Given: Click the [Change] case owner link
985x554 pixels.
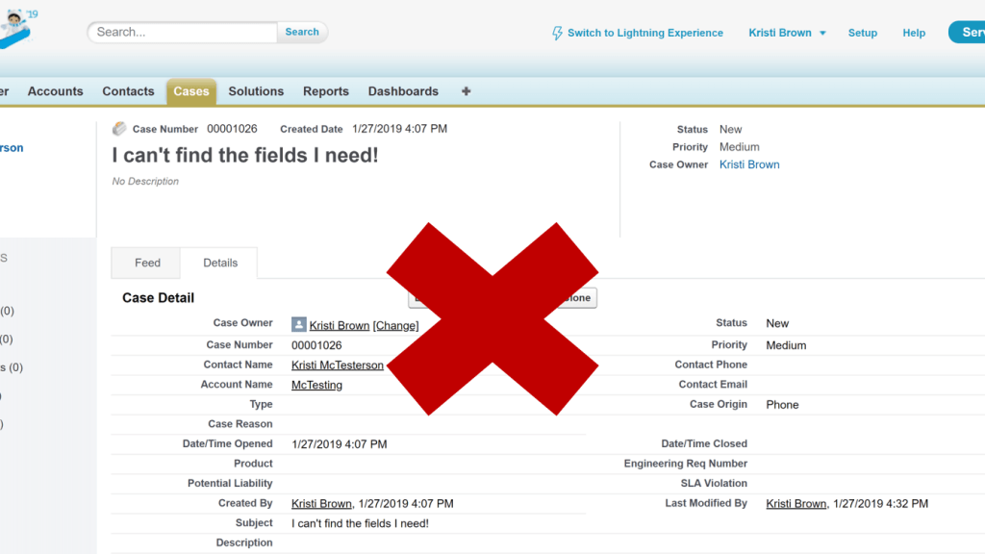Looking at the screenshot, I should (x=395, y=326).
